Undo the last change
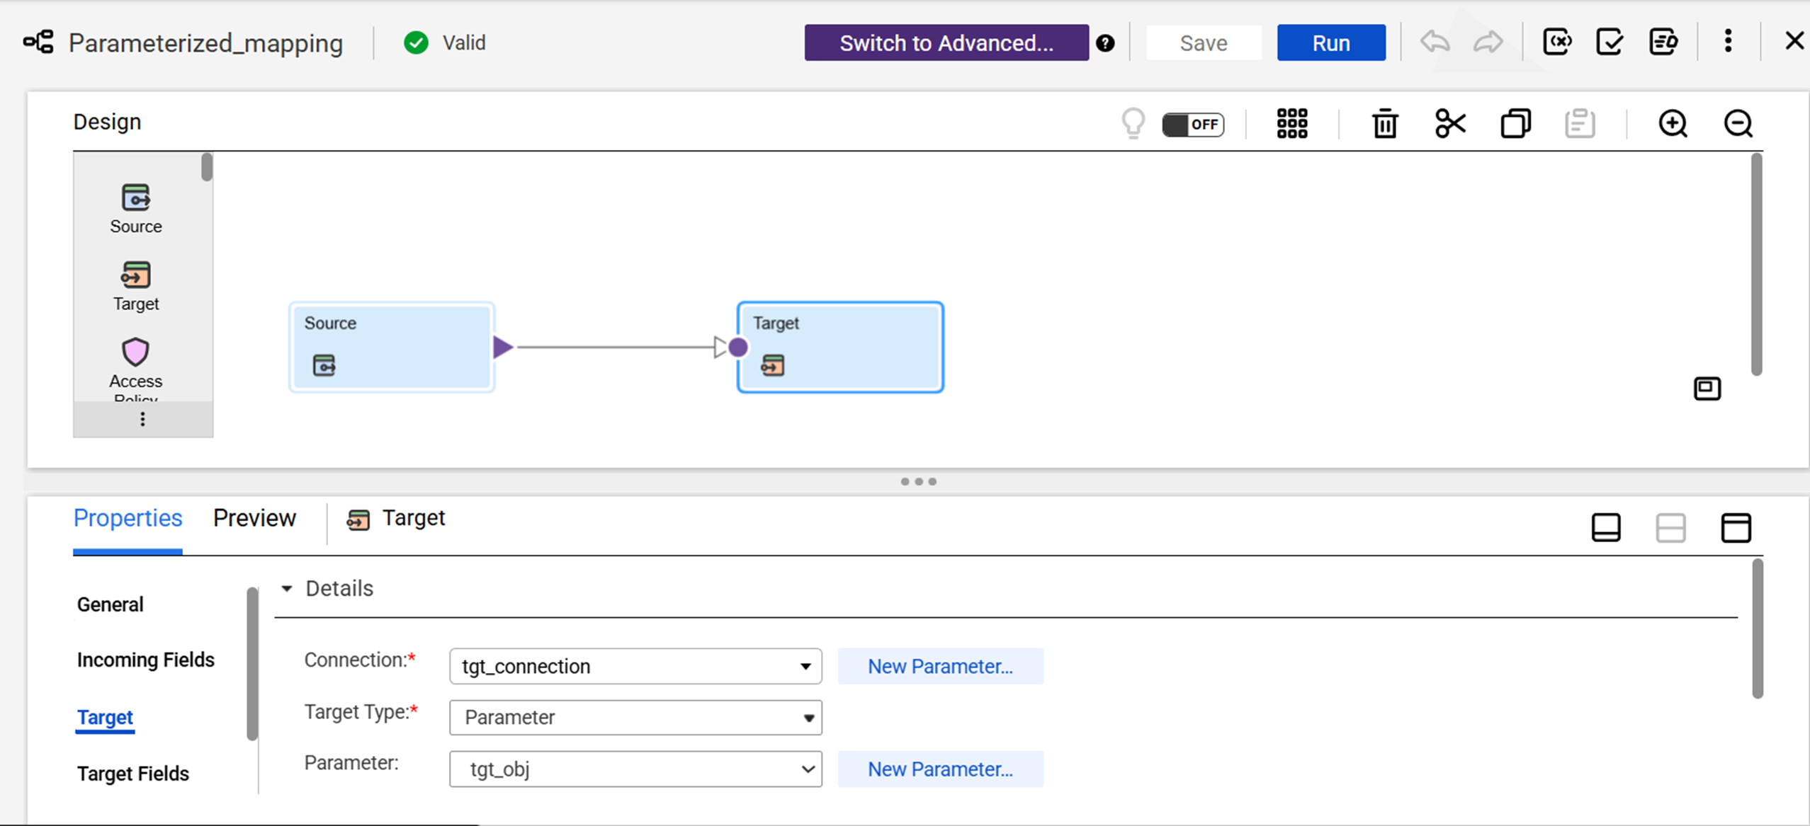This screenshot has width=1810, height=826. (x=1435, y=42)
